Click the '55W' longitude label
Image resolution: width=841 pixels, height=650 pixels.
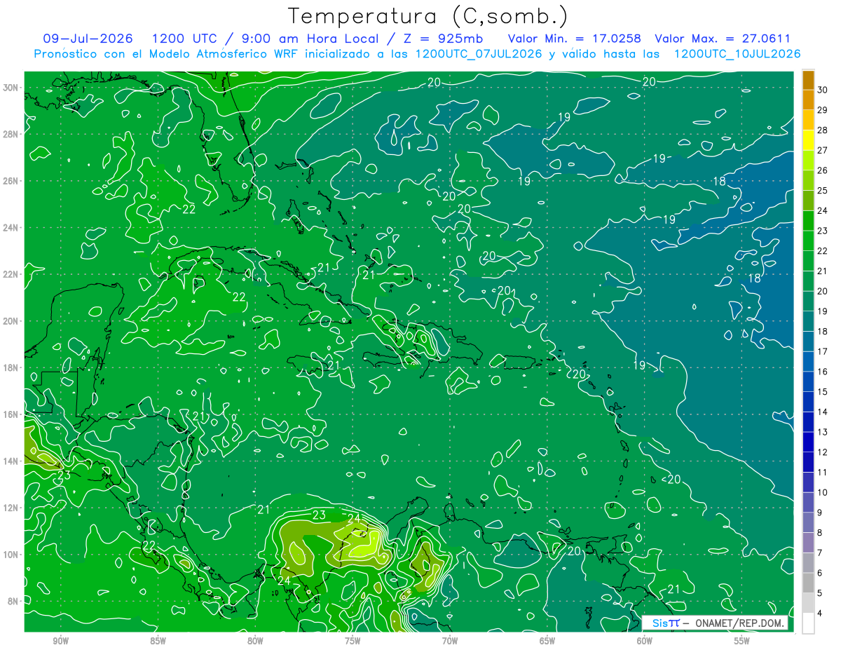pos(742,641)
